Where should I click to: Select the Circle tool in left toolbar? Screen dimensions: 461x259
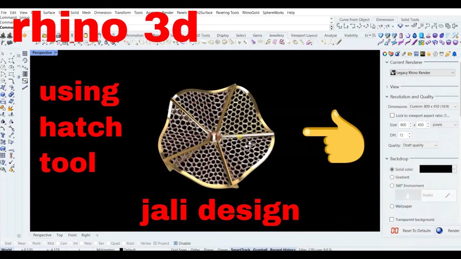pyautogui.click(x=3, y=67)
